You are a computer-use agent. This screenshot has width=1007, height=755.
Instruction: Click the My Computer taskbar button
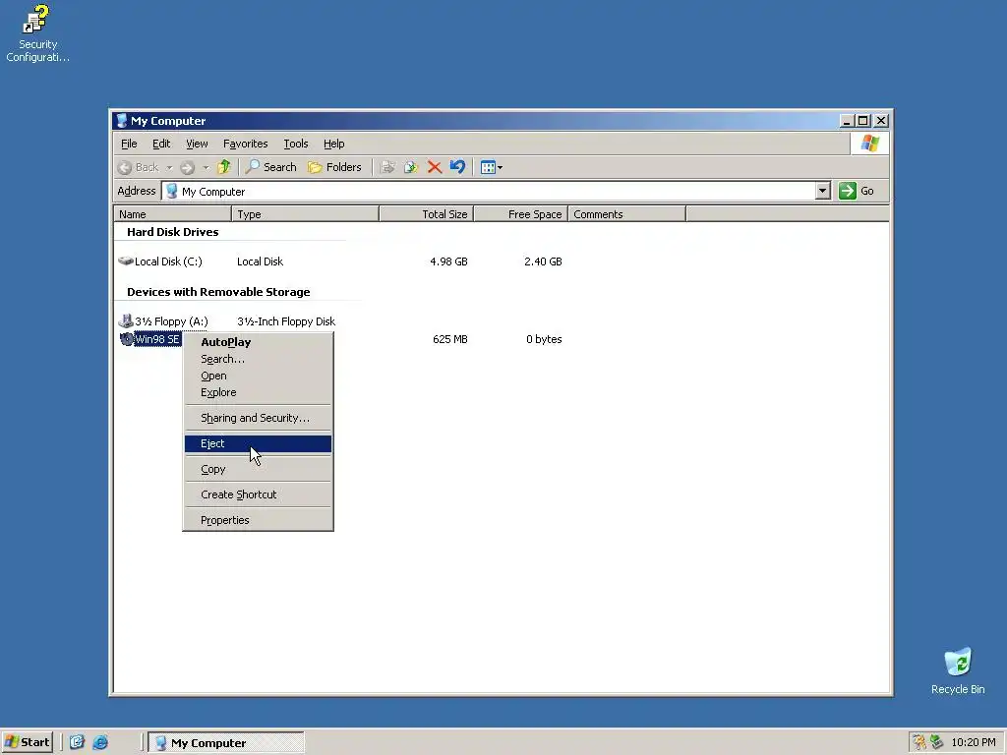[x=226, y=743]
